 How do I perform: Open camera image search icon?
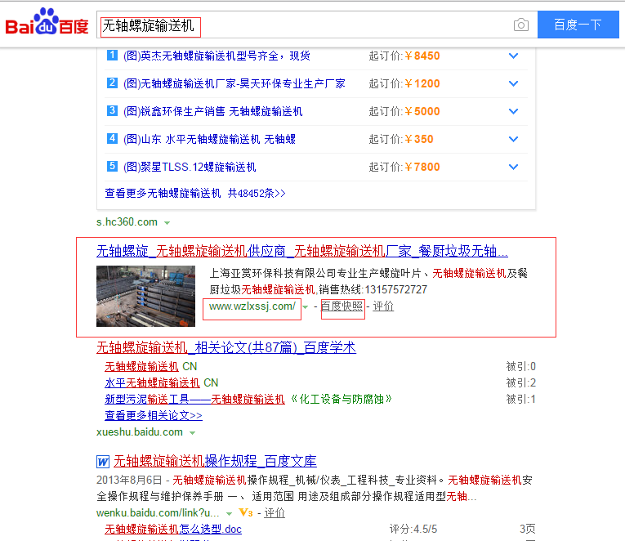click(x=520, y=25)
